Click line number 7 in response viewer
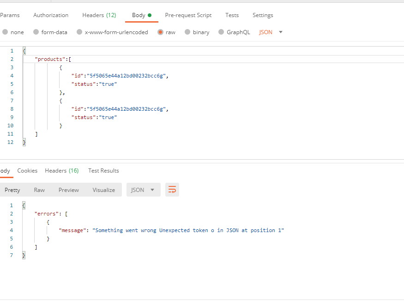Screen dimensions: 404x305 [x=12, y=255]
